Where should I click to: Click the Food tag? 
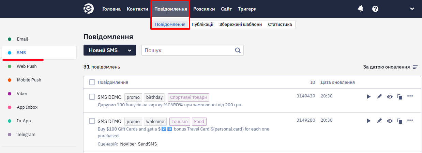tap(199, 121)
